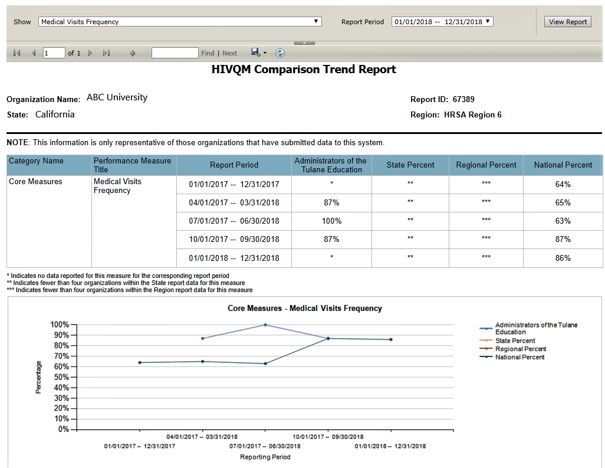The width and height of the screenshot is (605, 468).
Task: Click the Next search link
Action: point(230,53)
